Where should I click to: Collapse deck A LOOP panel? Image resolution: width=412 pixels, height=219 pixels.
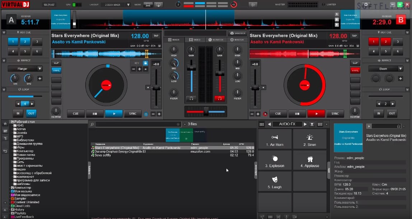click(4, 90)
